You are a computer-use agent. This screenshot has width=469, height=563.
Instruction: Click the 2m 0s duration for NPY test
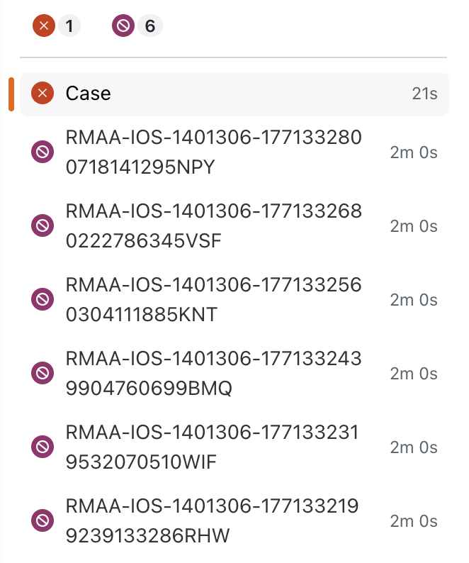[414, 152]
